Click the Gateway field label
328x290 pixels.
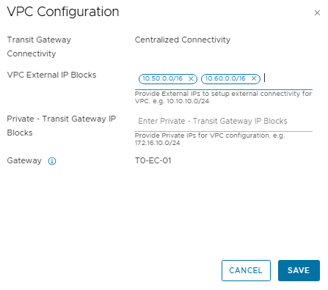24,161
